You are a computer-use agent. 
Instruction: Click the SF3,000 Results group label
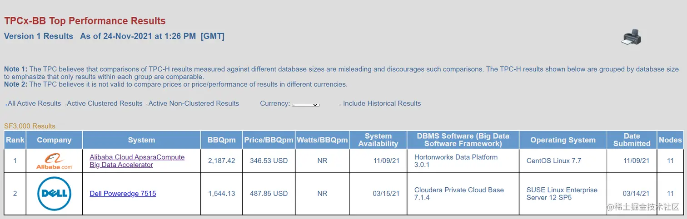[x=30, y=126]
